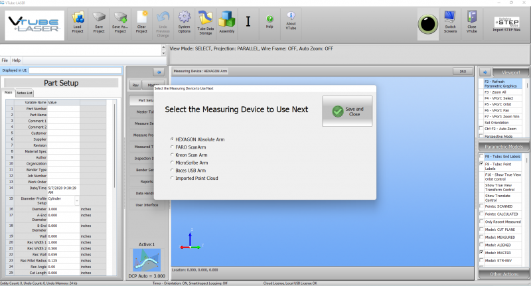Switch to the Notes List tab

pyautogui.click(x=25, y=93)
